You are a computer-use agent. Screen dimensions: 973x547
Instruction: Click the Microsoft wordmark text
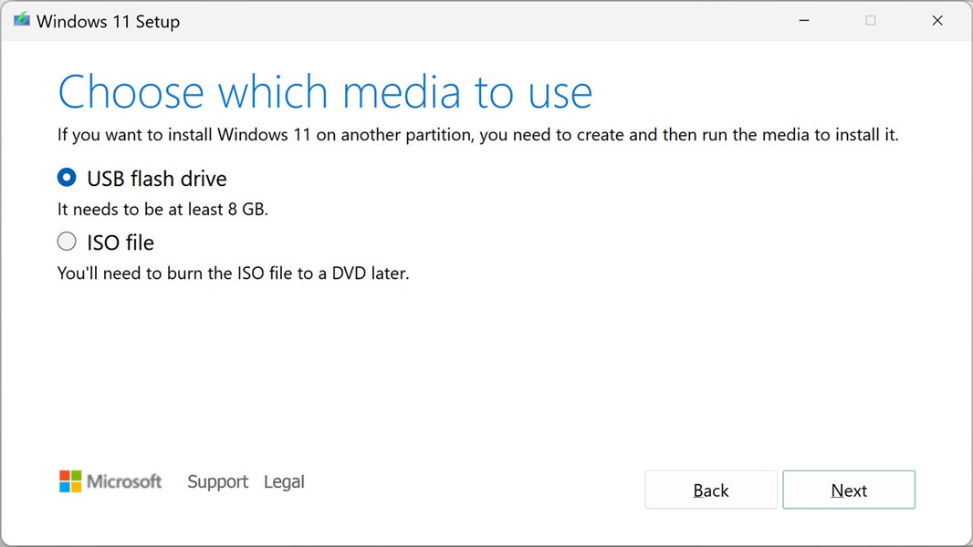click(x=125, y=481)
